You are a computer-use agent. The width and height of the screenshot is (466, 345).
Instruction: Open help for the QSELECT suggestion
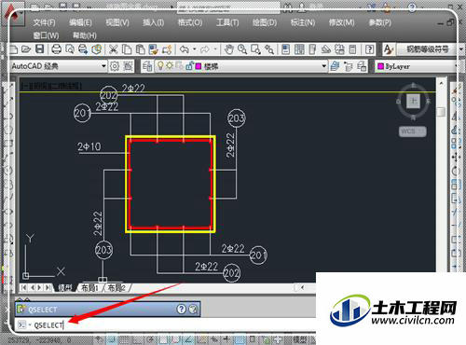182,309
